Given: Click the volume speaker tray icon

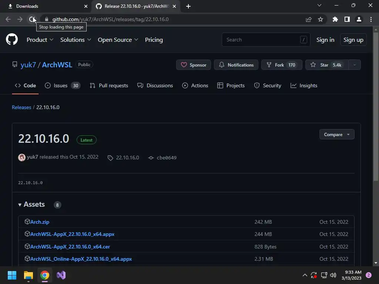Looking at the screenshot, I should click(x=333, y=275).
